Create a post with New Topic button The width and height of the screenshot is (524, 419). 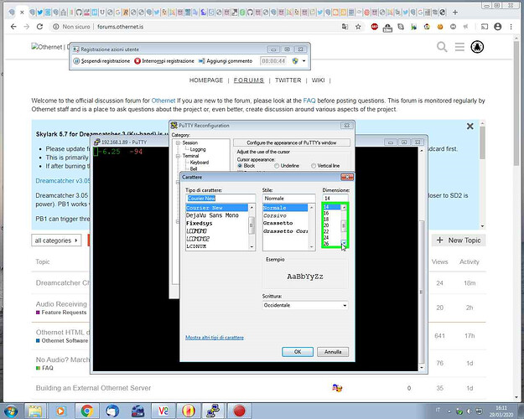pos(459,241)
